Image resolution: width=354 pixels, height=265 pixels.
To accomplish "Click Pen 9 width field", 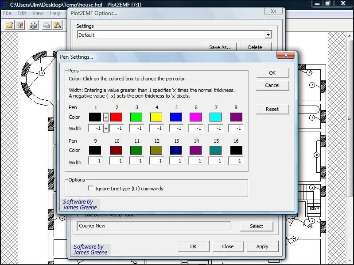I will (95, 161).
